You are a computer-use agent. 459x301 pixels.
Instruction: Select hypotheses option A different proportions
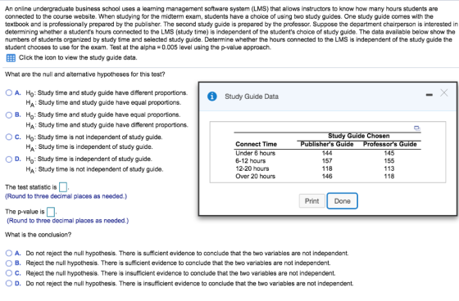click(9, 92)
